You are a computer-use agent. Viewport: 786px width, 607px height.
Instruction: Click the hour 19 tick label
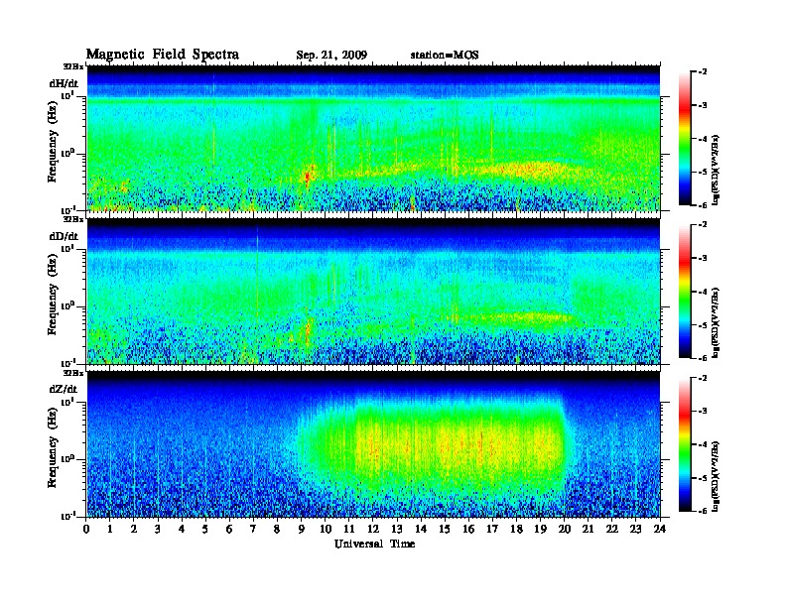coord(540,530)
